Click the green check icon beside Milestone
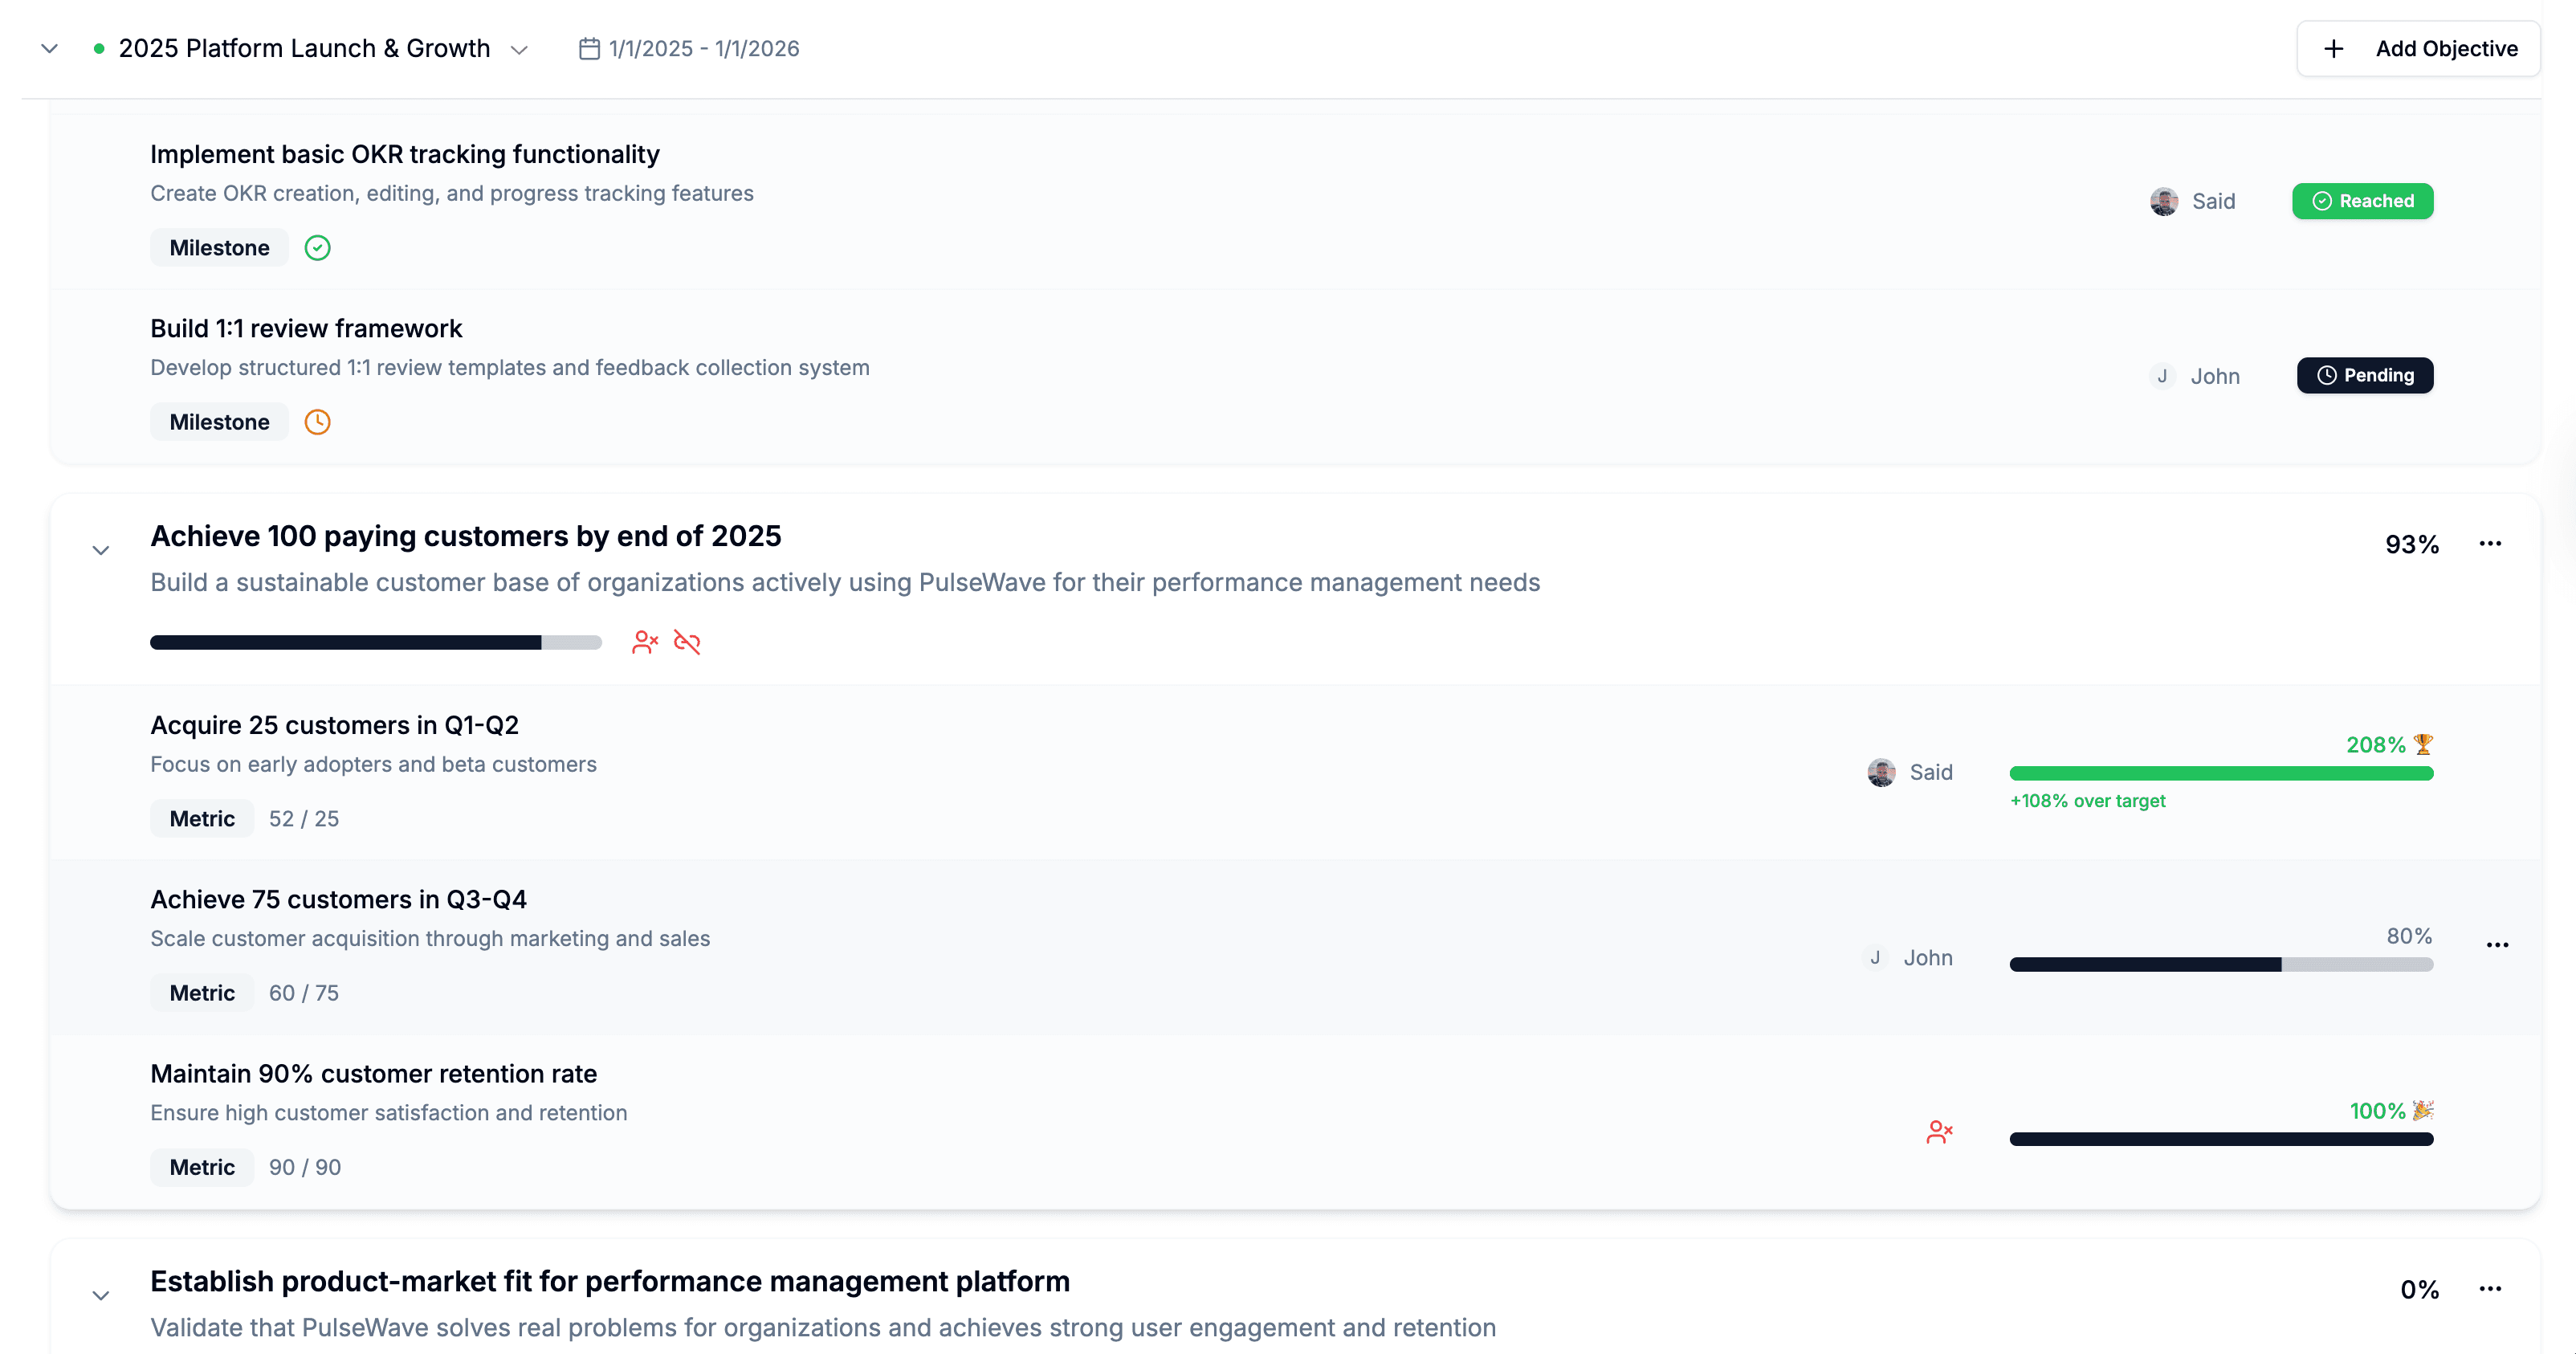Image resolution: width=2576 pixels, height=1354 pixels. point(317,248)
